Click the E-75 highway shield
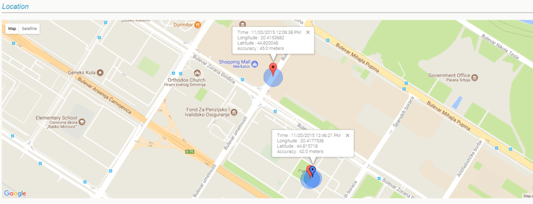Screen dimensions: 533x204 (190, 151)
